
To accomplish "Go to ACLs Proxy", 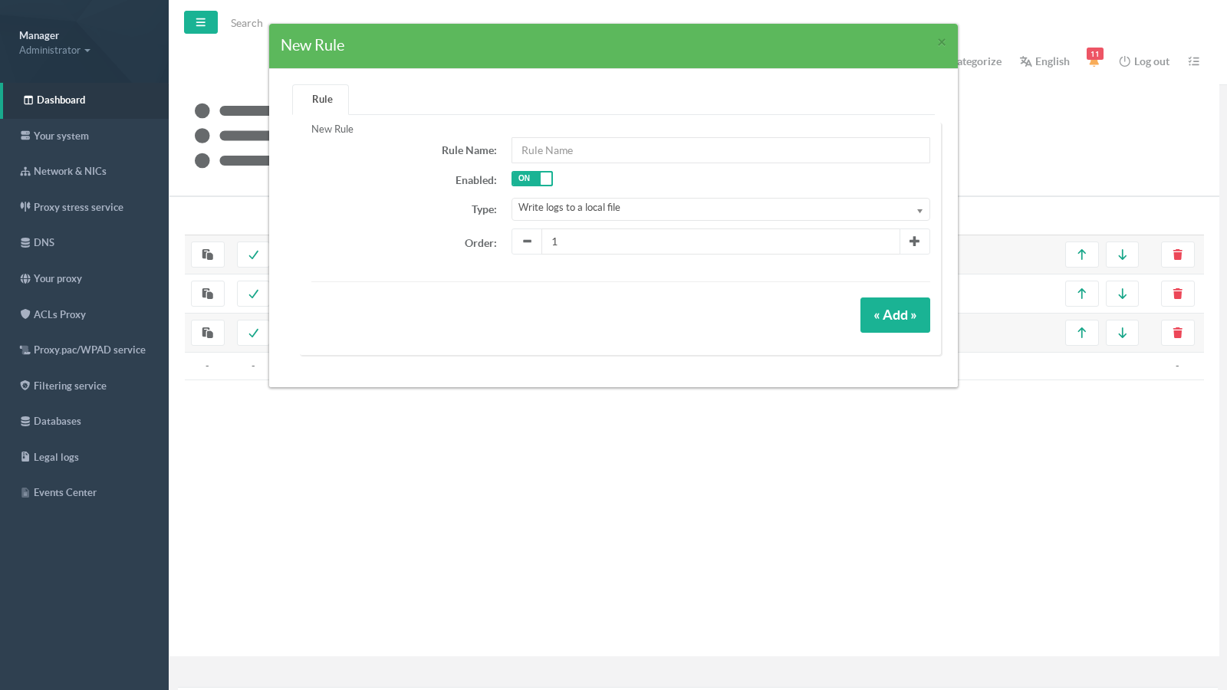I will pyautogui.click(x=84, y=314).
